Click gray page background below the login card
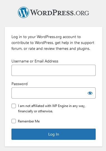This screenshot has height=151, width=106. click(x=53, y=149)
